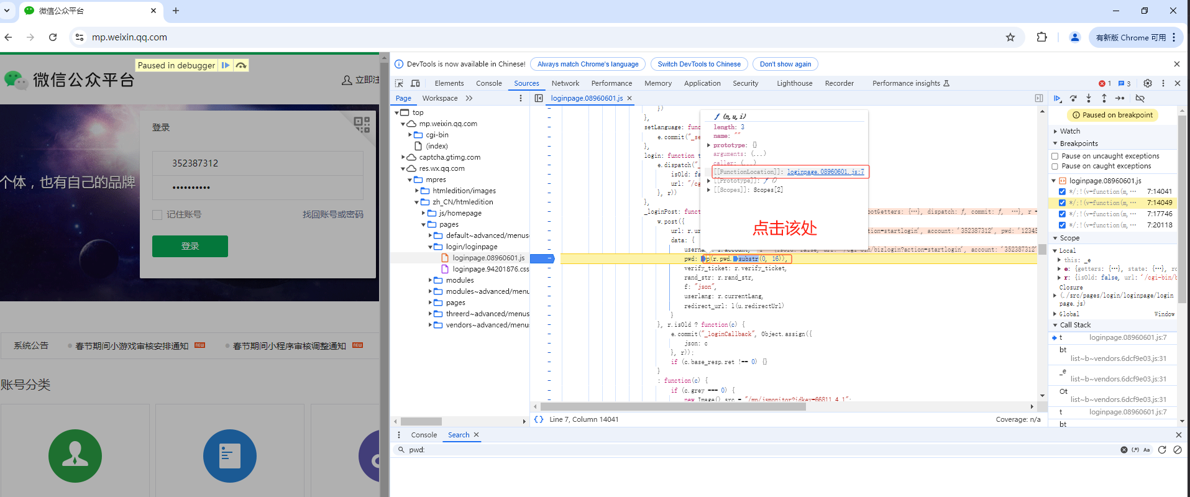Hide the Sources navigator sidebar

pos(539,98)
